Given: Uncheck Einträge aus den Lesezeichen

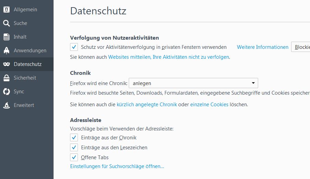Looking at the screenshot, I should pos(74,147).
